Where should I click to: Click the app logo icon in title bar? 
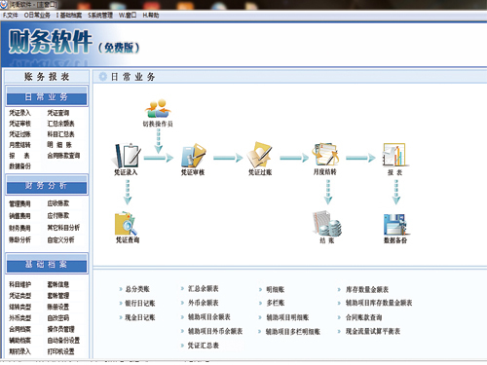click(x=4, y=4)
